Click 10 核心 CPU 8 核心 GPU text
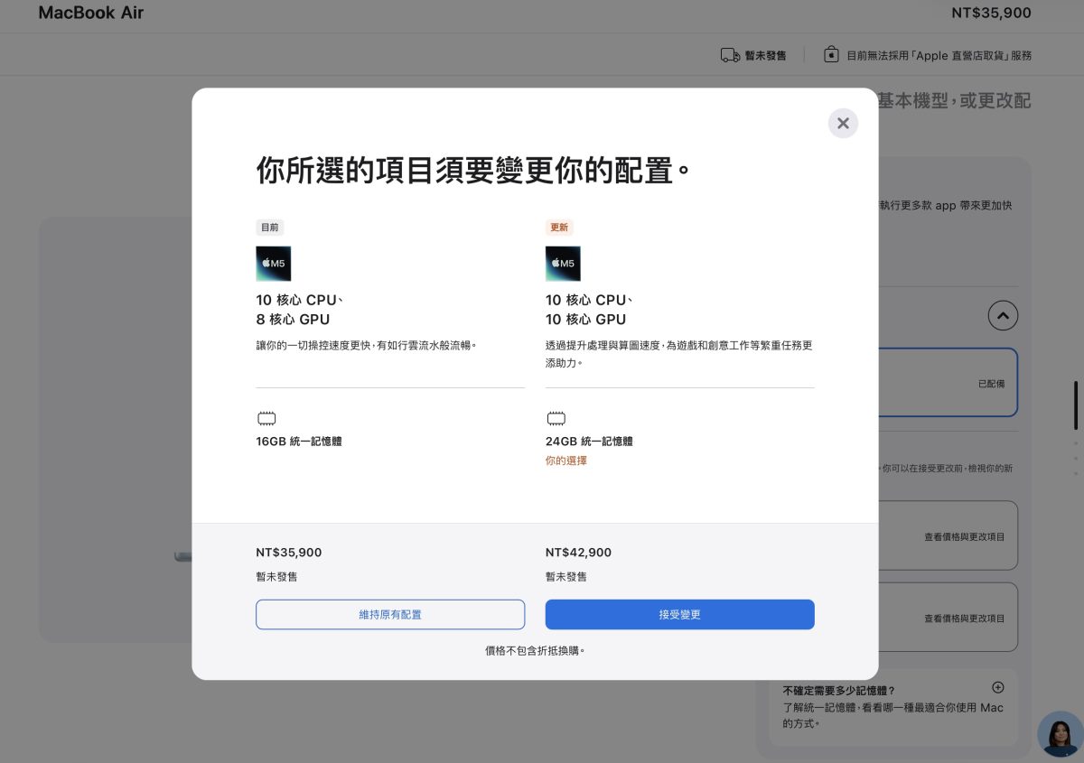Screen dimensions: 1084x763 tap(299, 310)
